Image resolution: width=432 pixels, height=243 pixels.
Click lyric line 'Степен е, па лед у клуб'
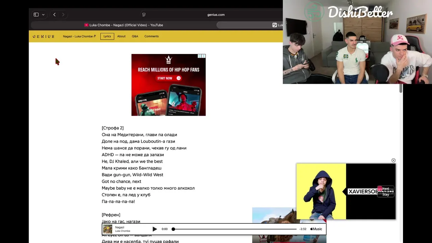click(x=126, y=195)
